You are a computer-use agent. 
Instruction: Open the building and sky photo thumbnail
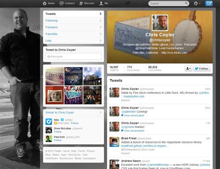point(92,76)
